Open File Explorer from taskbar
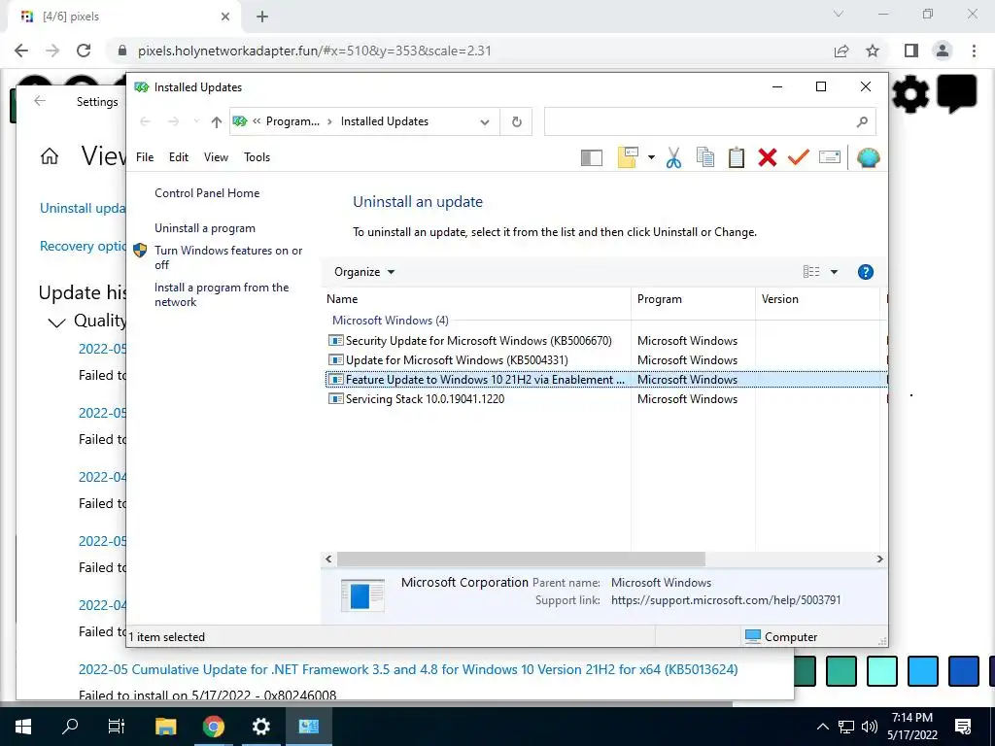 click(x=165, y=727)
